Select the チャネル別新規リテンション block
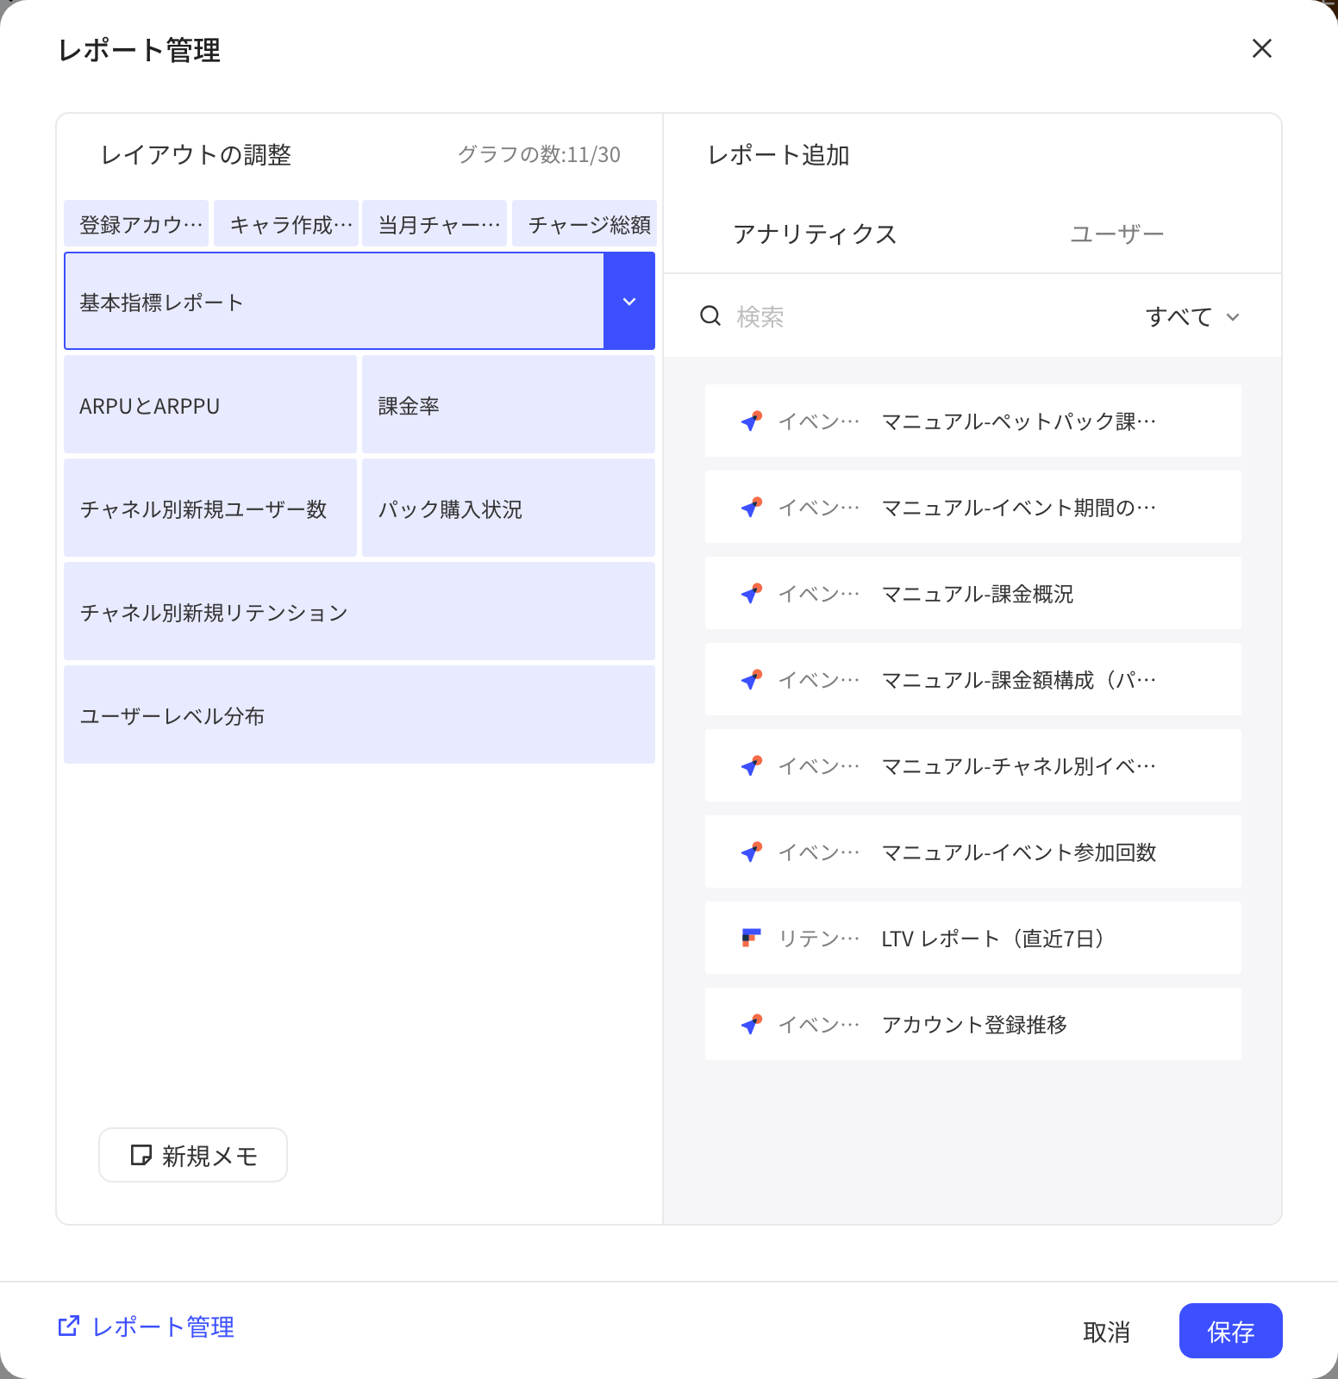 click(x=360, y=611)
